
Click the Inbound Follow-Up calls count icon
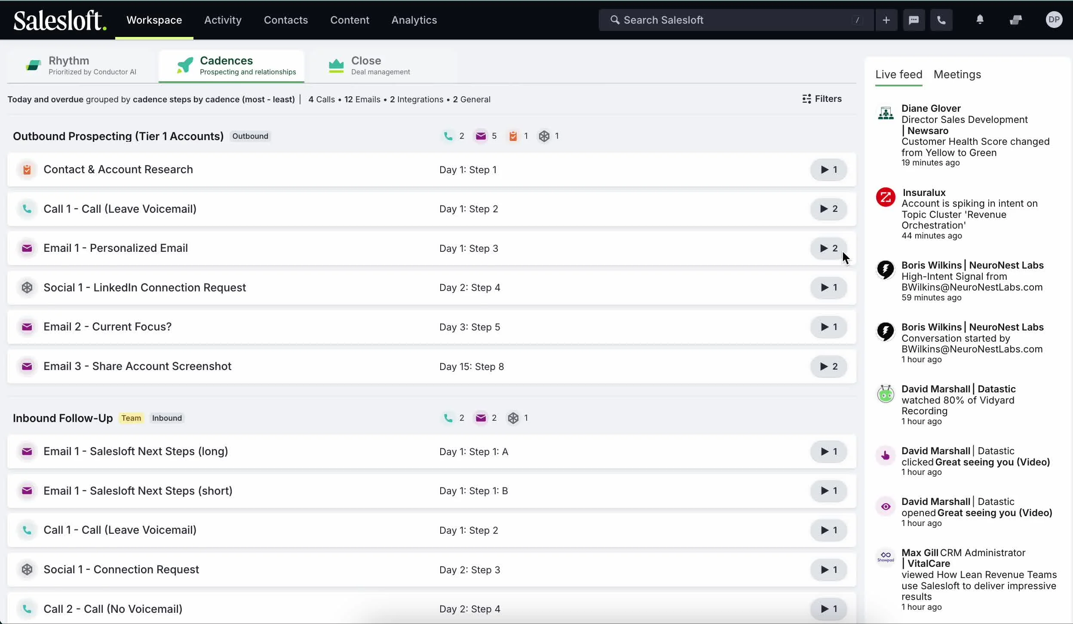coord(448,418)
